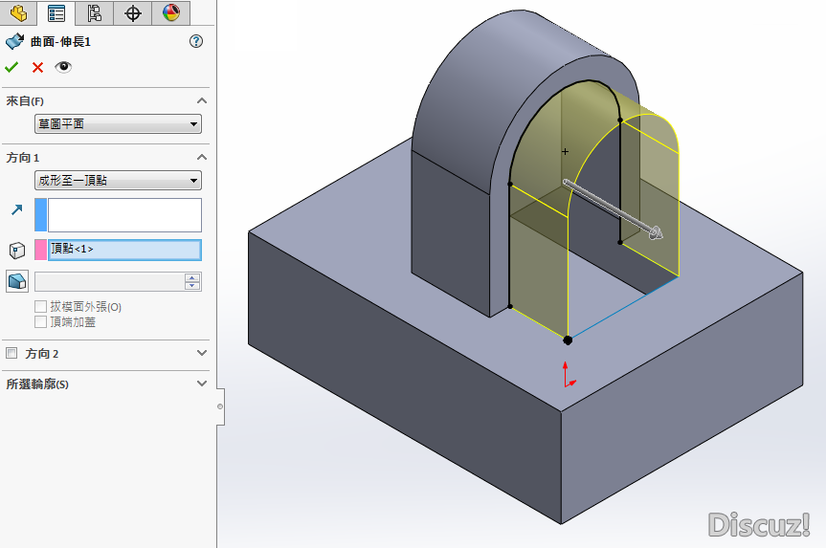Image resolution: width=826 pixels, height=548 pixels.
Task: Click the green OK checkmark
Action: [11, 67]
